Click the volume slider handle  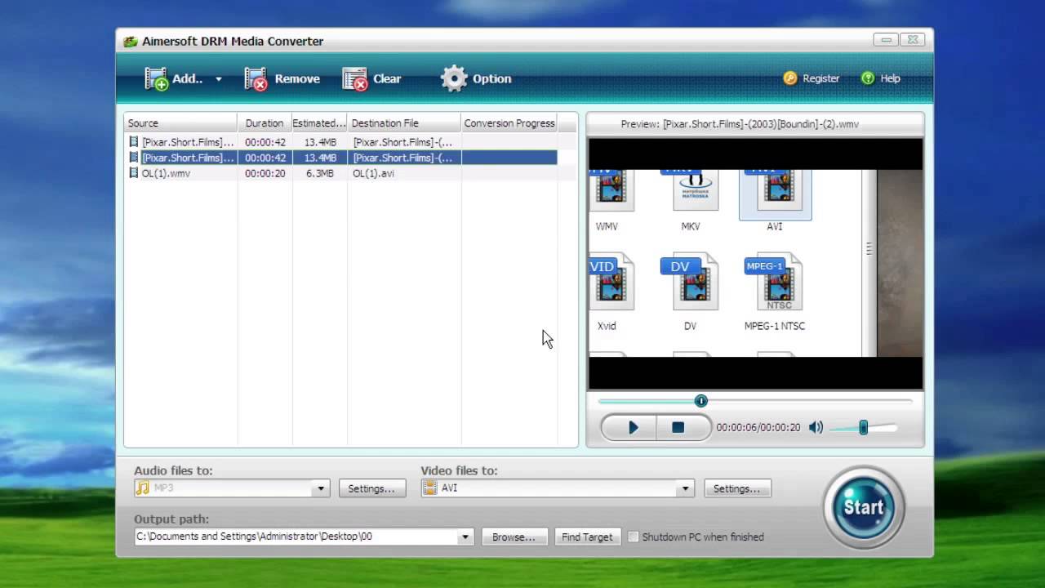click(x=863, y=427)
